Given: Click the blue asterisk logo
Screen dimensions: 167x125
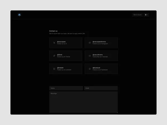Looking at the screenshot, I should coord(19,15).
